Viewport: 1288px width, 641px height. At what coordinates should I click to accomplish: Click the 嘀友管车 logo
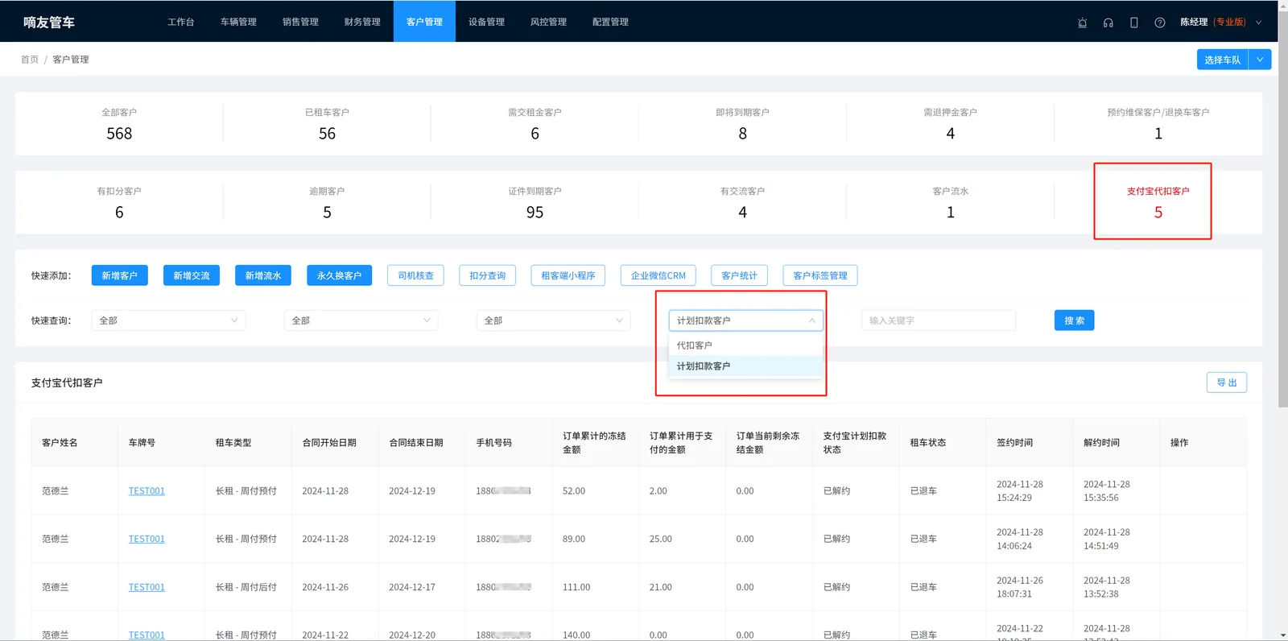coord(49,23)
